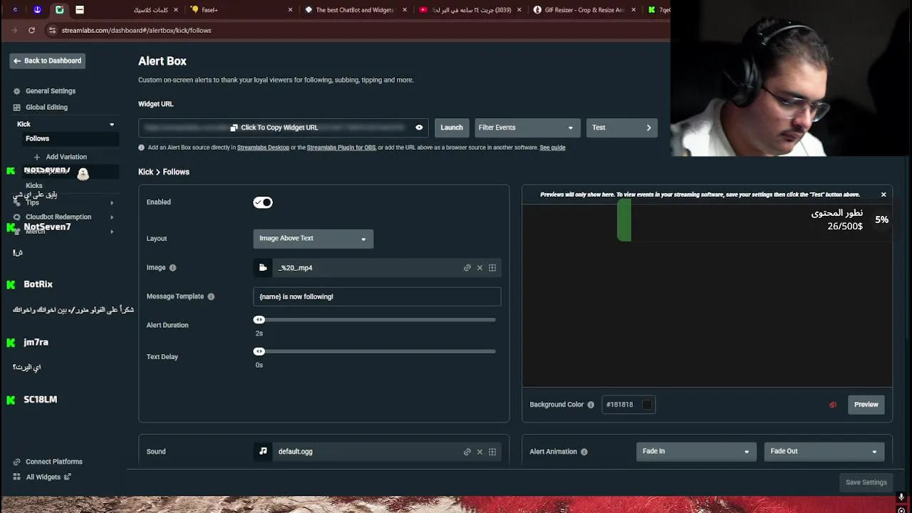Switch to The best ChatBot and Widgets tab
This screenshot has height=513, width=912.
[x=354, y=10]
